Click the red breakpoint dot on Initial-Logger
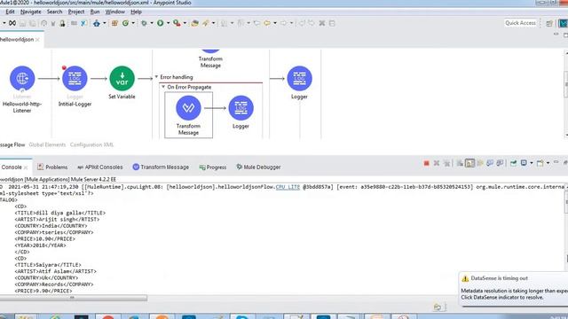The width and height of the screenshot is (568, 319). tap(64, 67)
